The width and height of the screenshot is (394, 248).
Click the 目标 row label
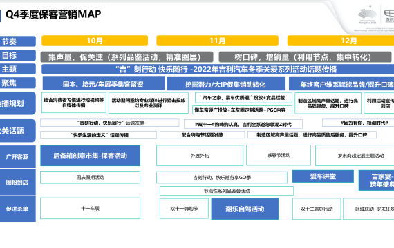[17, 55]
